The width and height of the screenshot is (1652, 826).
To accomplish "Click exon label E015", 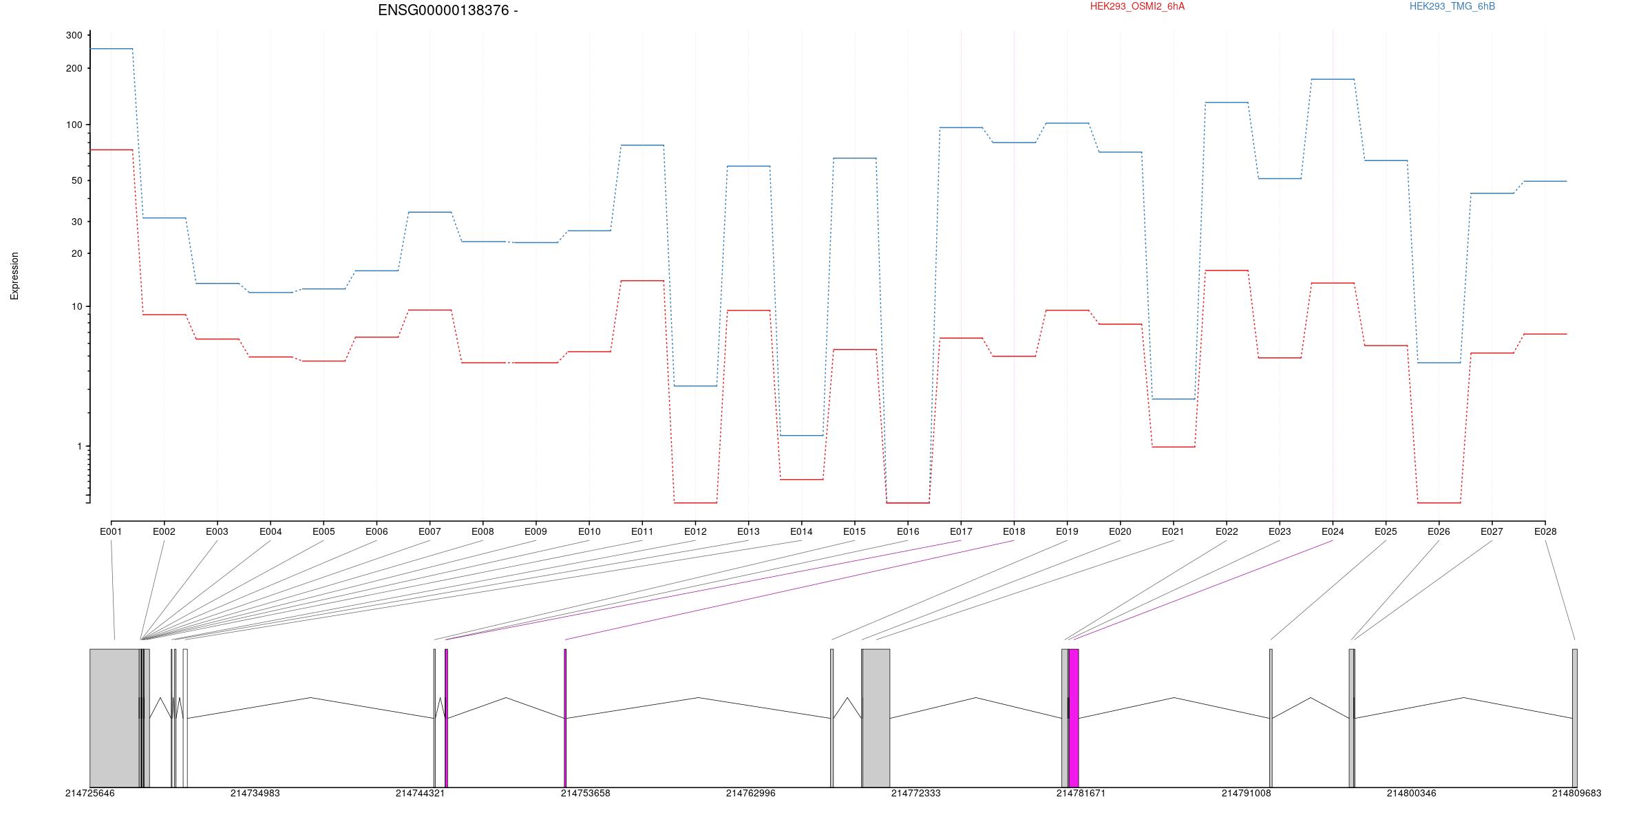I will [x=854, y=531].
